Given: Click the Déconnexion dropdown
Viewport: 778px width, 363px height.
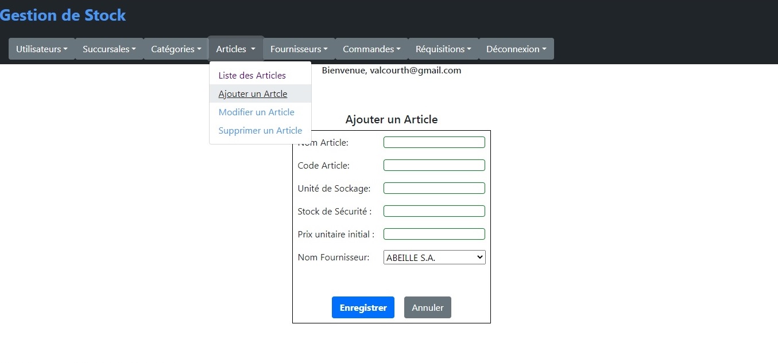Looking at the screenshot, I should (516, 49).
